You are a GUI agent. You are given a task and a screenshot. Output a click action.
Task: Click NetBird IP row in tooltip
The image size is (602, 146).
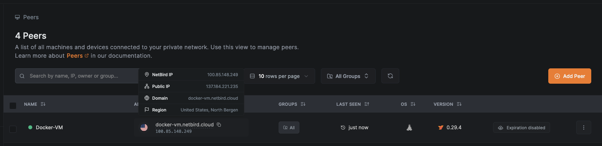(191, 74)
